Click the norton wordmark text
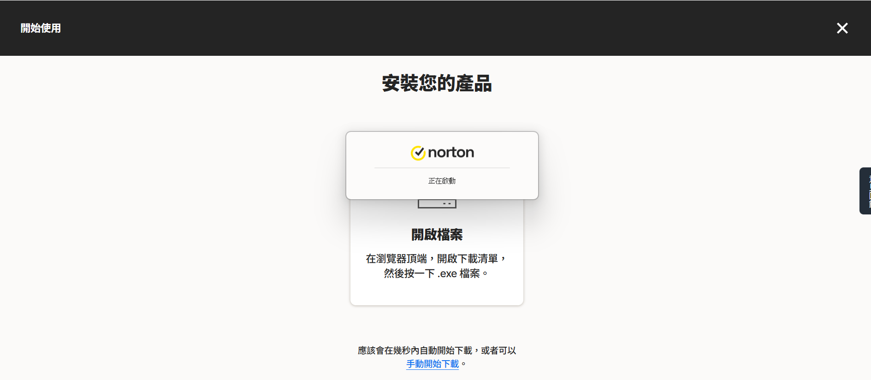The height and width of the screenshot is (380, 871). (451, 153)
